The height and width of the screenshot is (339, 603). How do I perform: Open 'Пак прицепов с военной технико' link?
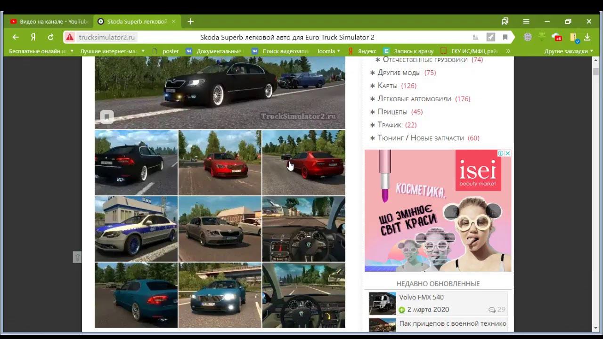[x=453, y=323]
